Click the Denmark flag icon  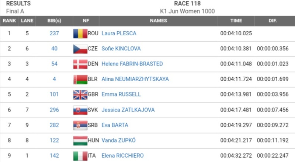(x=80, y=64)
